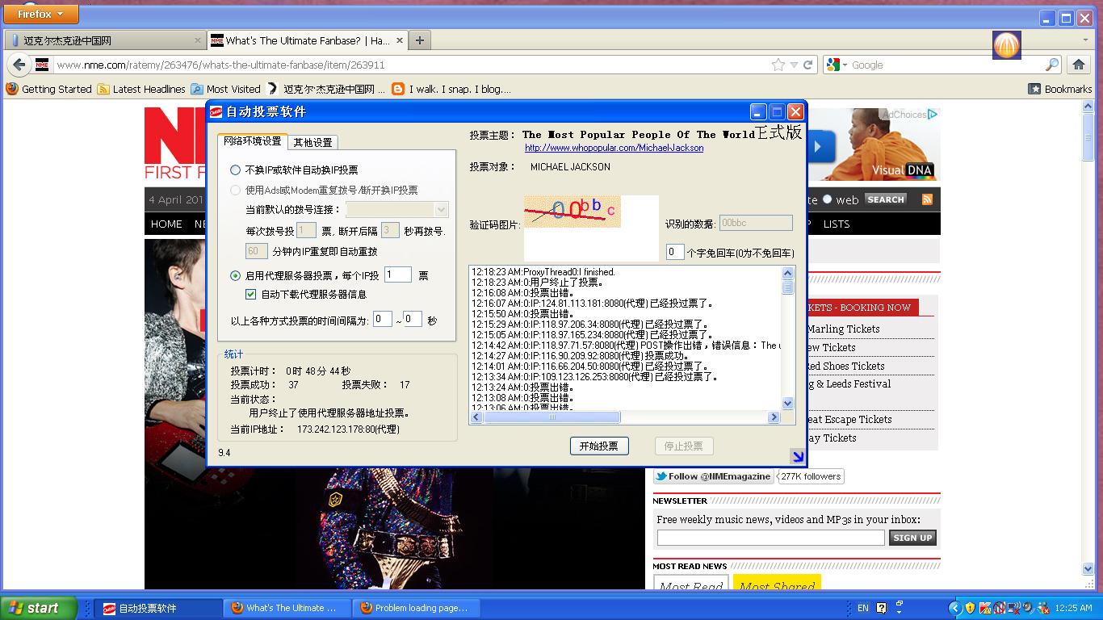Click the 开始投票 button

(598, 446)
